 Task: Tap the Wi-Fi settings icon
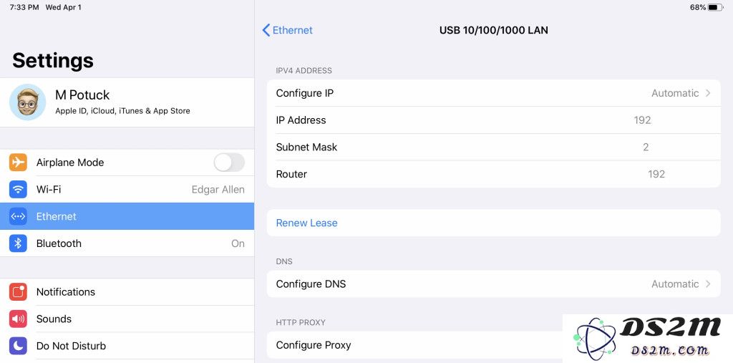click(x=18, y=190)
